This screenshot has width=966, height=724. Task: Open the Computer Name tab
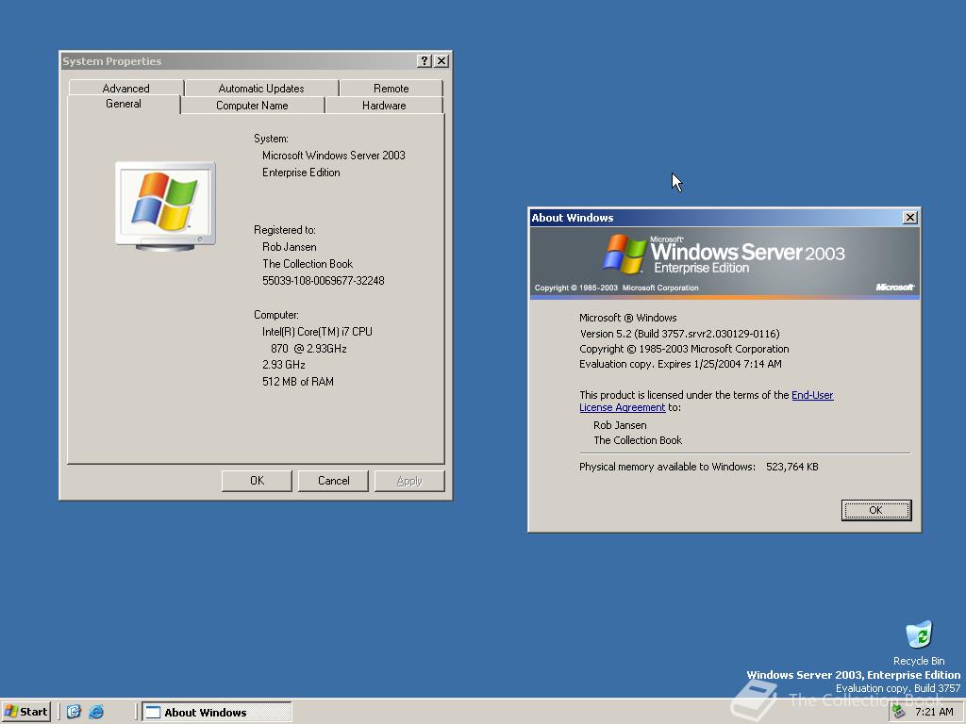(252, 106)
